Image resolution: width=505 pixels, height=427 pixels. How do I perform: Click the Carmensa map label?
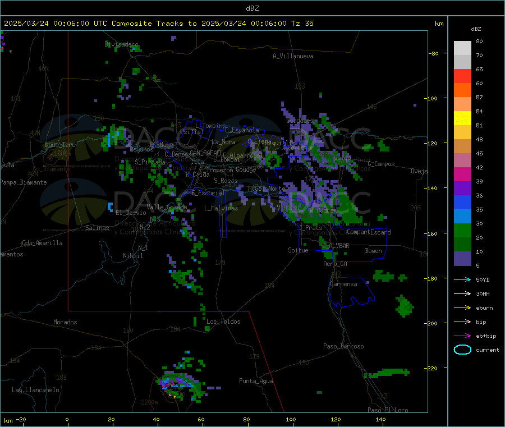[343, 284]
